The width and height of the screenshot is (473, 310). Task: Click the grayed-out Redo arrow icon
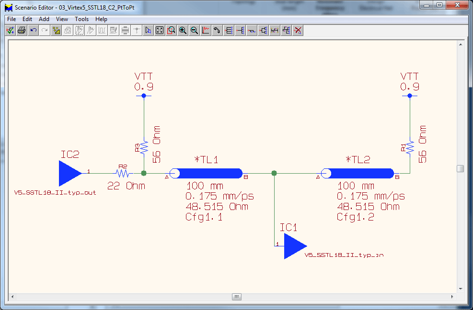pos(45,31)
